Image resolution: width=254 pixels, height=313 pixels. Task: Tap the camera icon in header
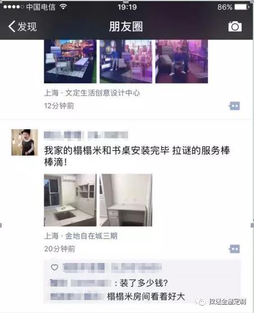pyautogui.click(x=235, y=26)
